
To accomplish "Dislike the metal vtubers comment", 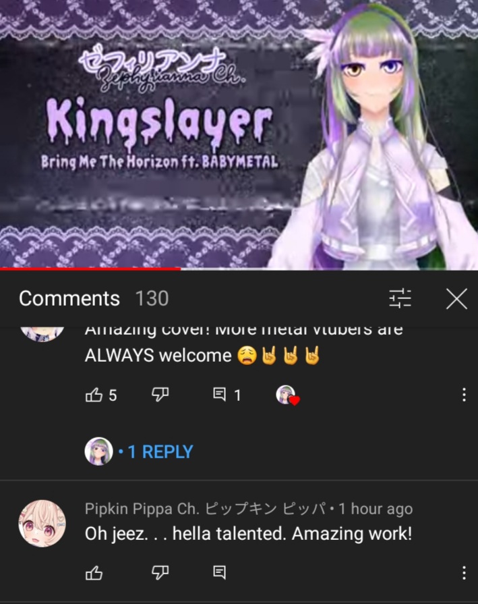I will tap(160, 395).
